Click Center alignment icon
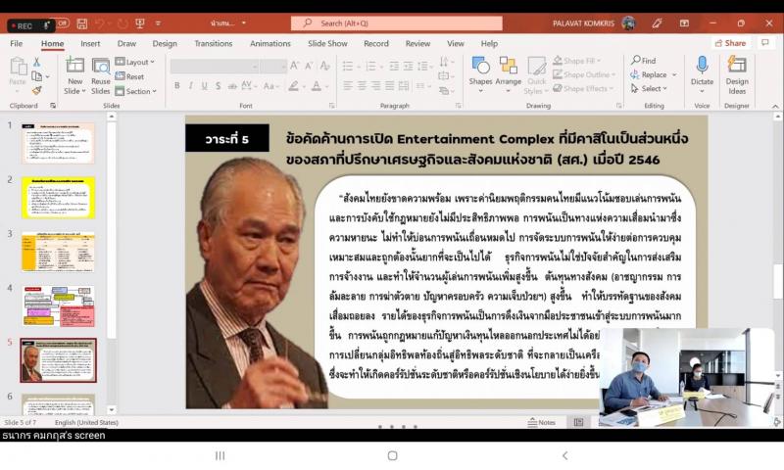Screen dimensions: 784x470 362,86
